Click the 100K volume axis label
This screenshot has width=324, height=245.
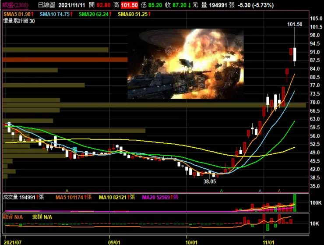[x=316, y=203]
